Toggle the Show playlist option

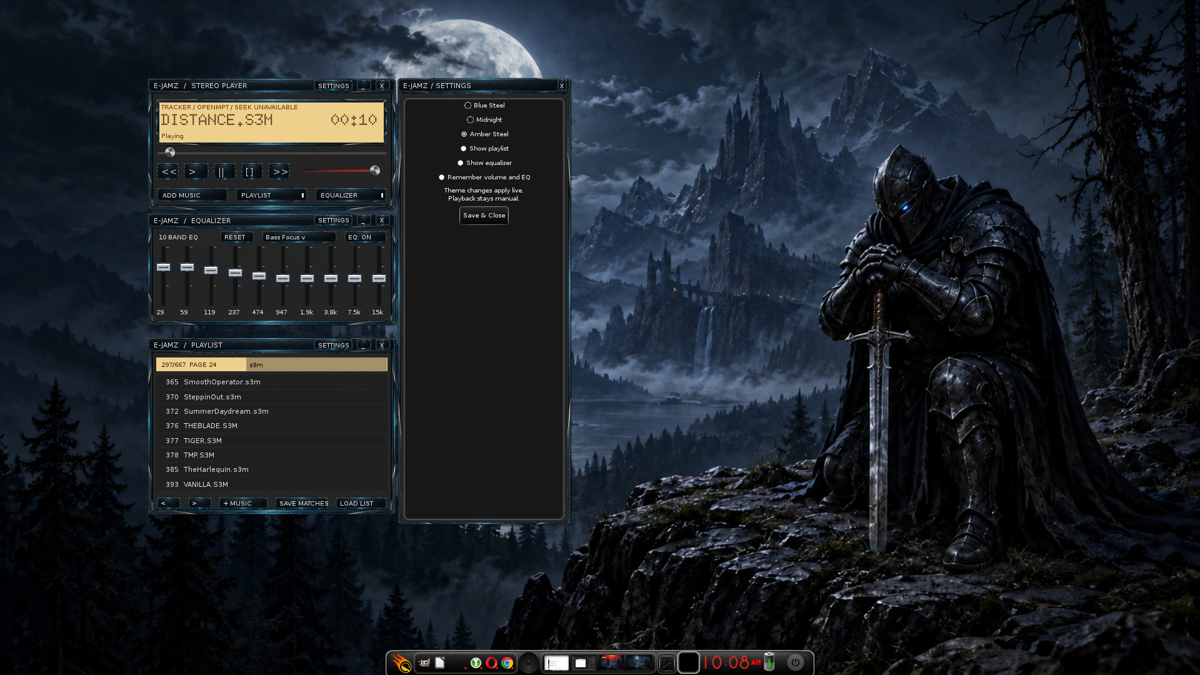tap(484, 149)
